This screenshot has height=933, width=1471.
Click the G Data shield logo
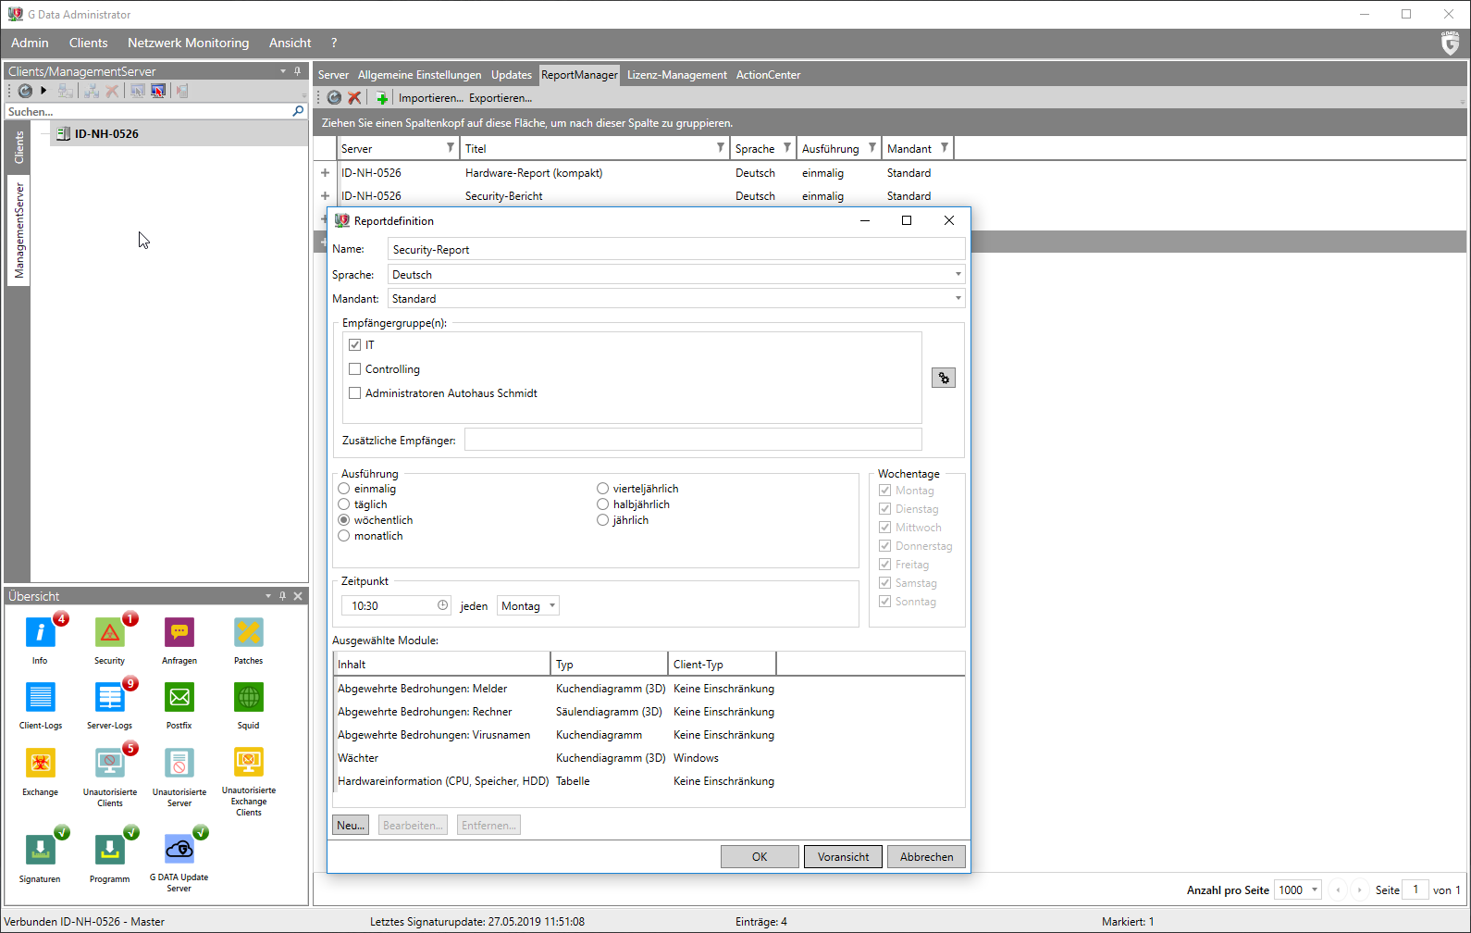(x=1450, y=43)
